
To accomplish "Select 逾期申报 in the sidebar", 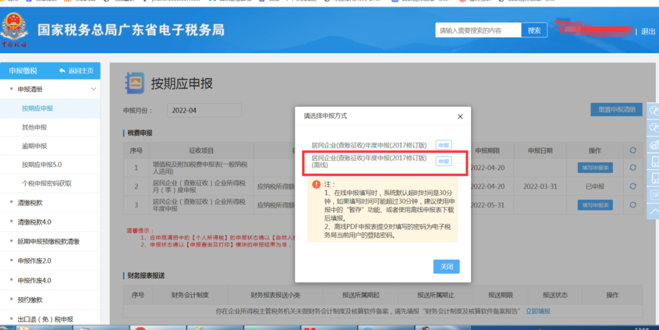I will coord(34,146).
